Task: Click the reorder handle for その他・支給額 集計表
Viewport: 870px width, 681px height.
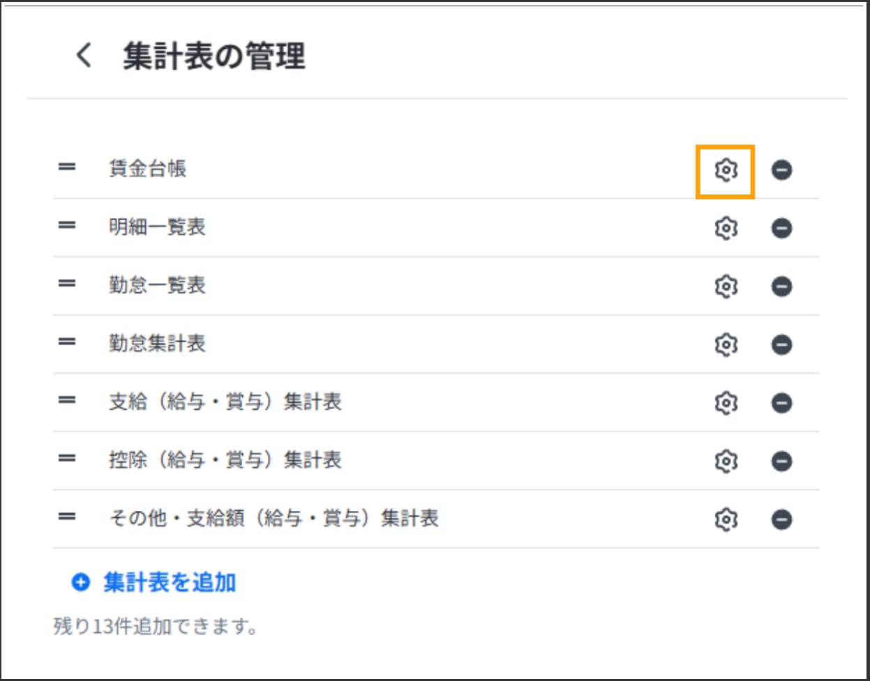Action: pyautogui.click(x=67, y=517)
